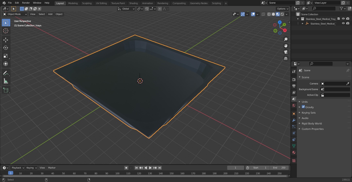
Task: Click the zoom magnifier viewport icon
Action: click(286, 39)
